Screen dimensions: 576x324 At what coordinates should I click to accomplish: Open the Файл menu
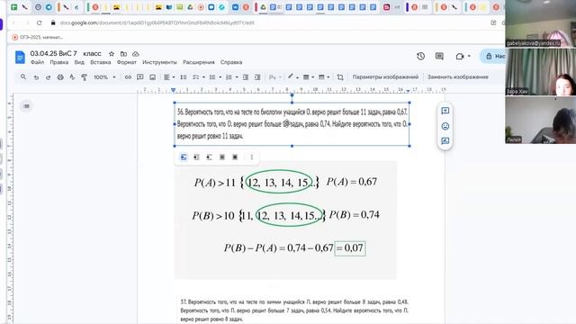pos(37,62)
